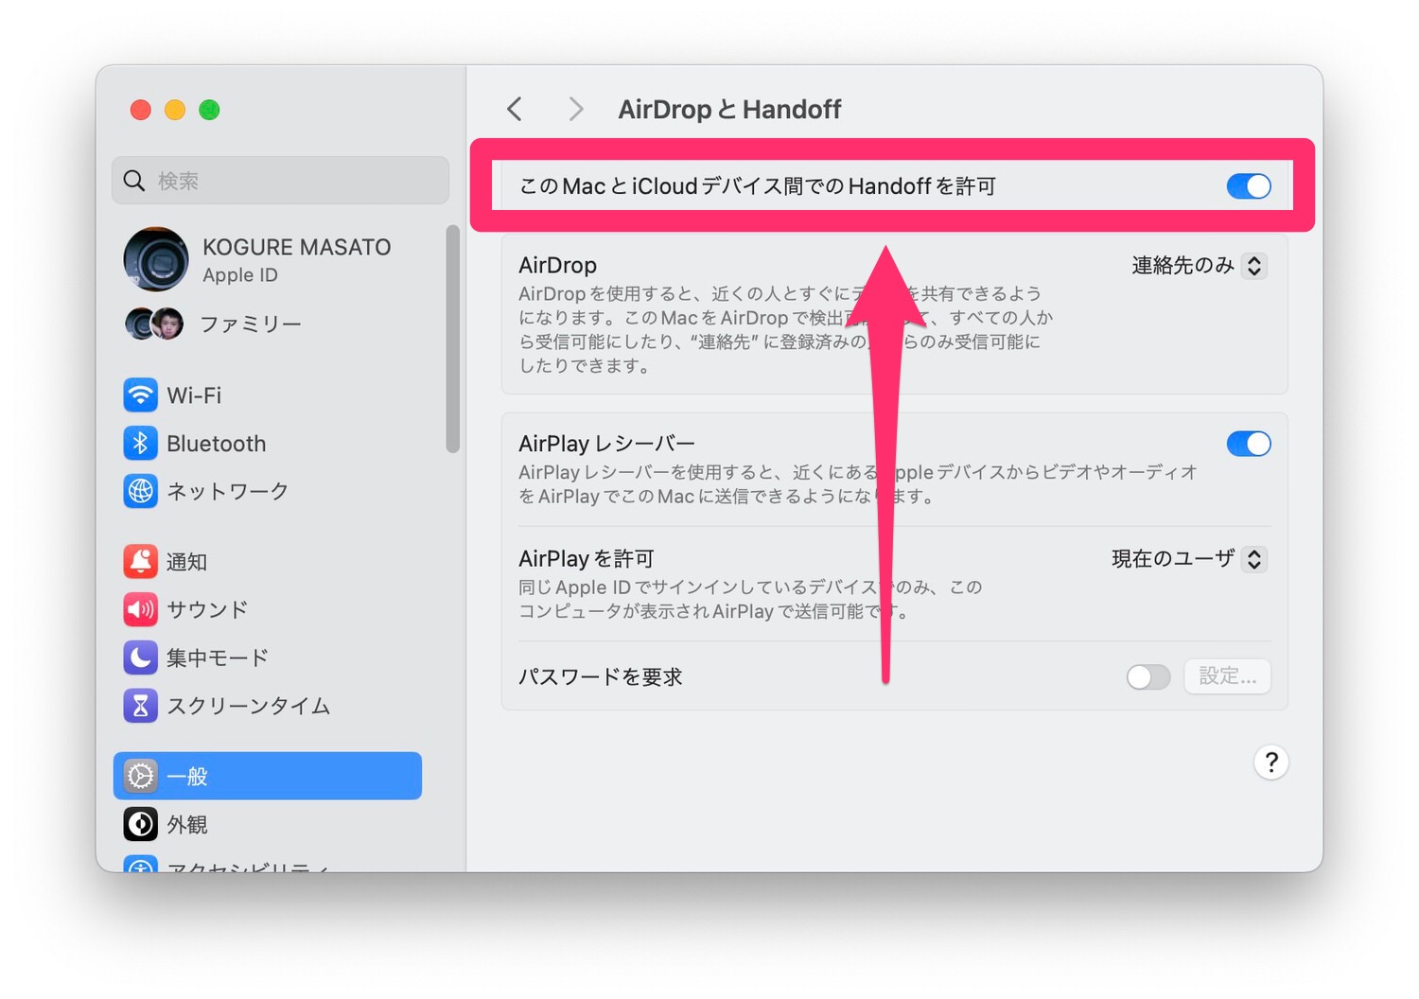This screenshot has height=999, width=1419.
Task: Go back with the left chevron
Action: tap(515, 109)
